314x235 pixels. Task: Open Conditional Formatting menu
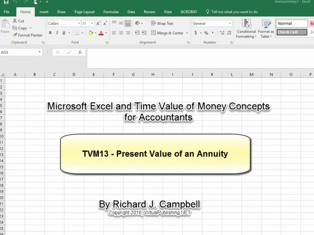click(x=246, y=29)
